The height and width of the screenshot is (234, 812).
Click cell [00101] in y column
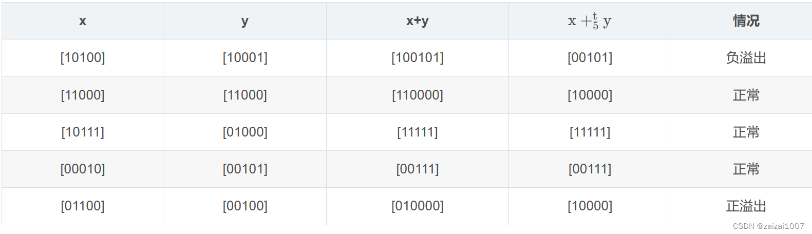click(245, 169)
